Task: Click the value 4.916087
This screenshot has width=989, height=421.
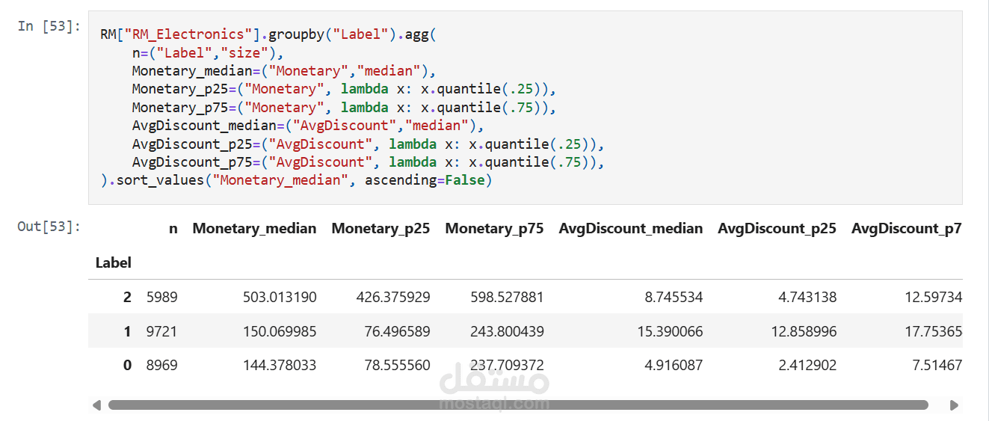Action: [673, 366]
